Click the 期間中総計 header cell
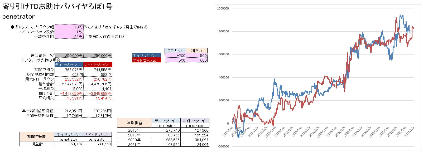The image size is (423, 158). (x=37, y=137)
